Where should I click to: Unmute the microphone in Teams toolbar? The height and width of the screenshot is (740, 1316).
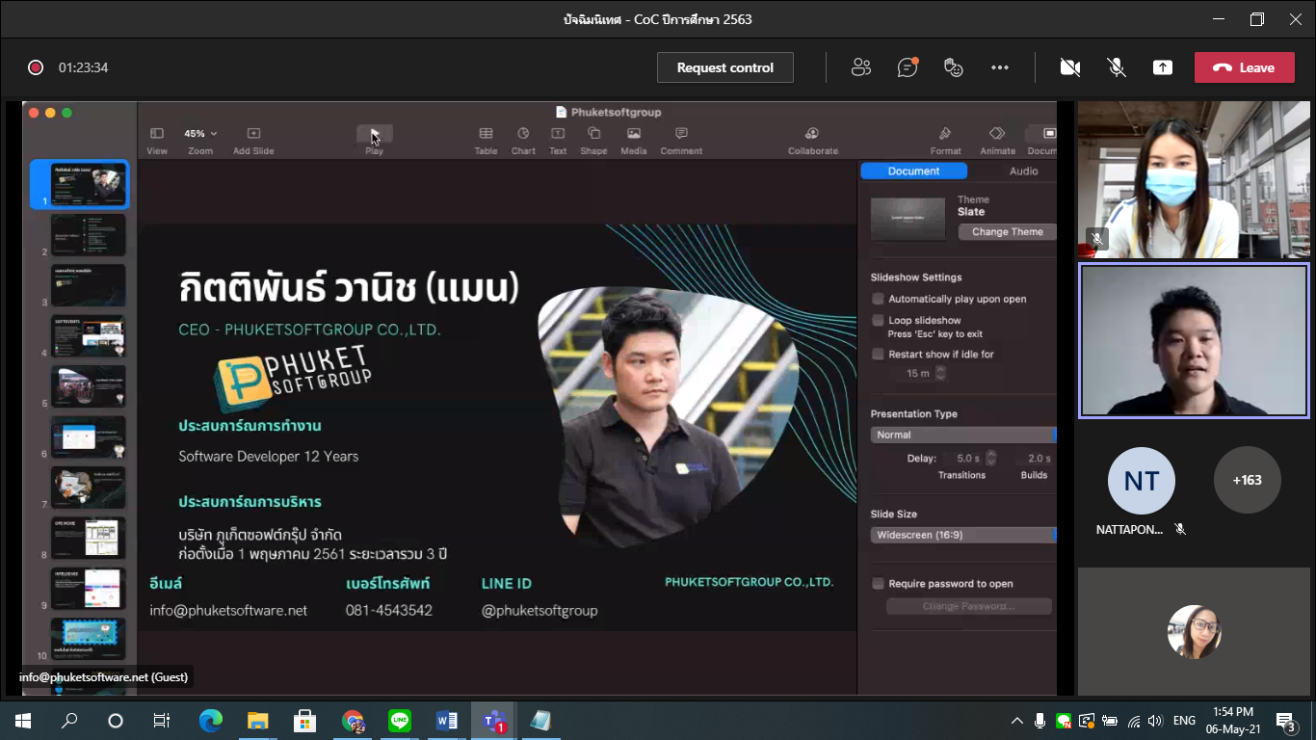[1117, 67]
